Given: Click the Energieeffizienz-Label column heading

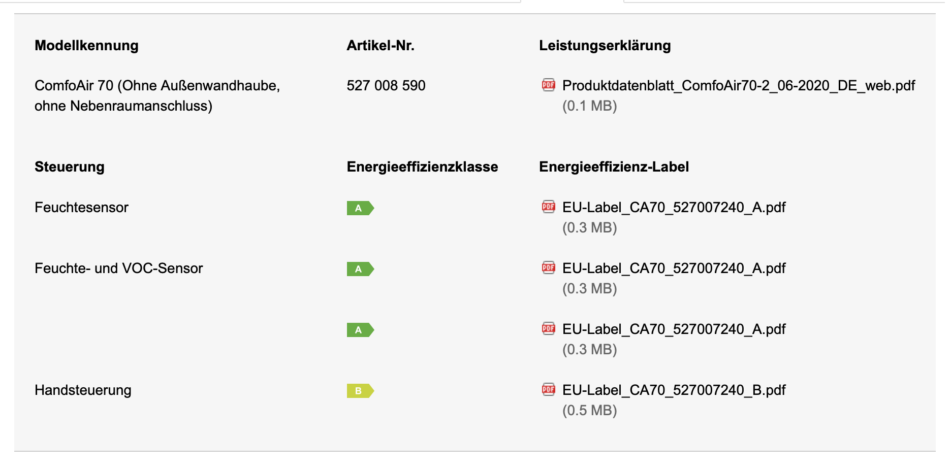Looking at the screenshot, I should (614, 166).
